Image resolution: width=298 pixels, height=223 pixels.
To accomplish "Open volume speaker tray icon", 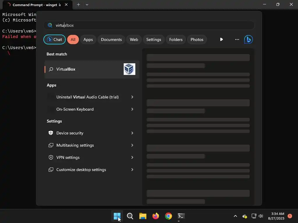I will [260, 216].
